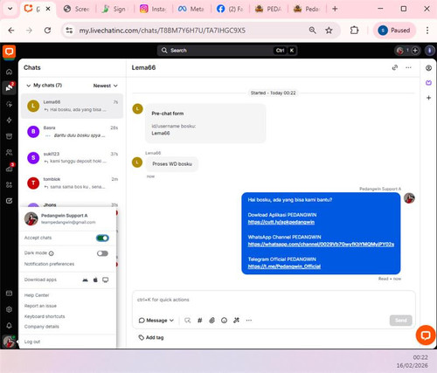Viewport: 437px width, 373px height.
Task: Open the suki123 chat in list
Action: [x=72, y=157]
